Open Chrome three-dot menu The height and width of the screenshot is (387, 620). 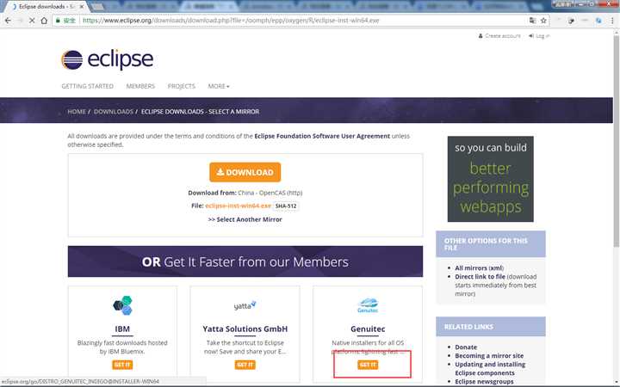pyautogui.click(x=612, y=21)
